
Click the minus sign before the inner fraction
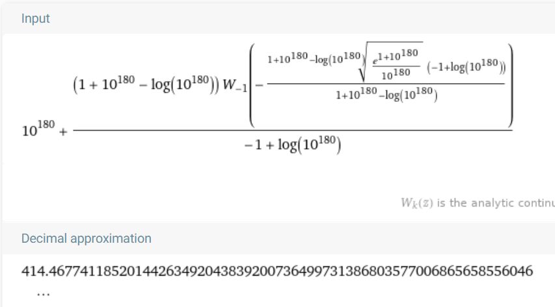(259, 84)
